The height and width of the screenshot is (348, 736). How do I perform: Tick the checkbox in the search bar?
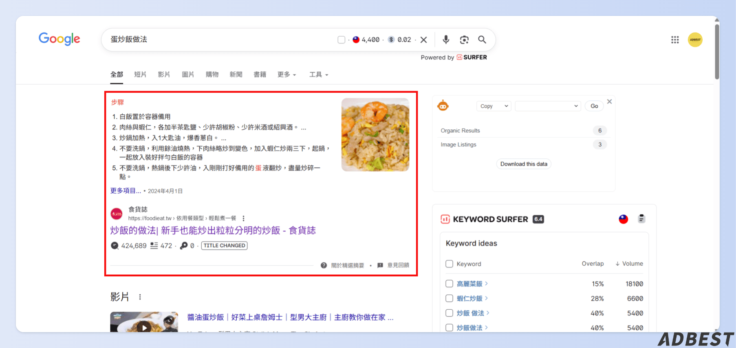click(342, 39)
